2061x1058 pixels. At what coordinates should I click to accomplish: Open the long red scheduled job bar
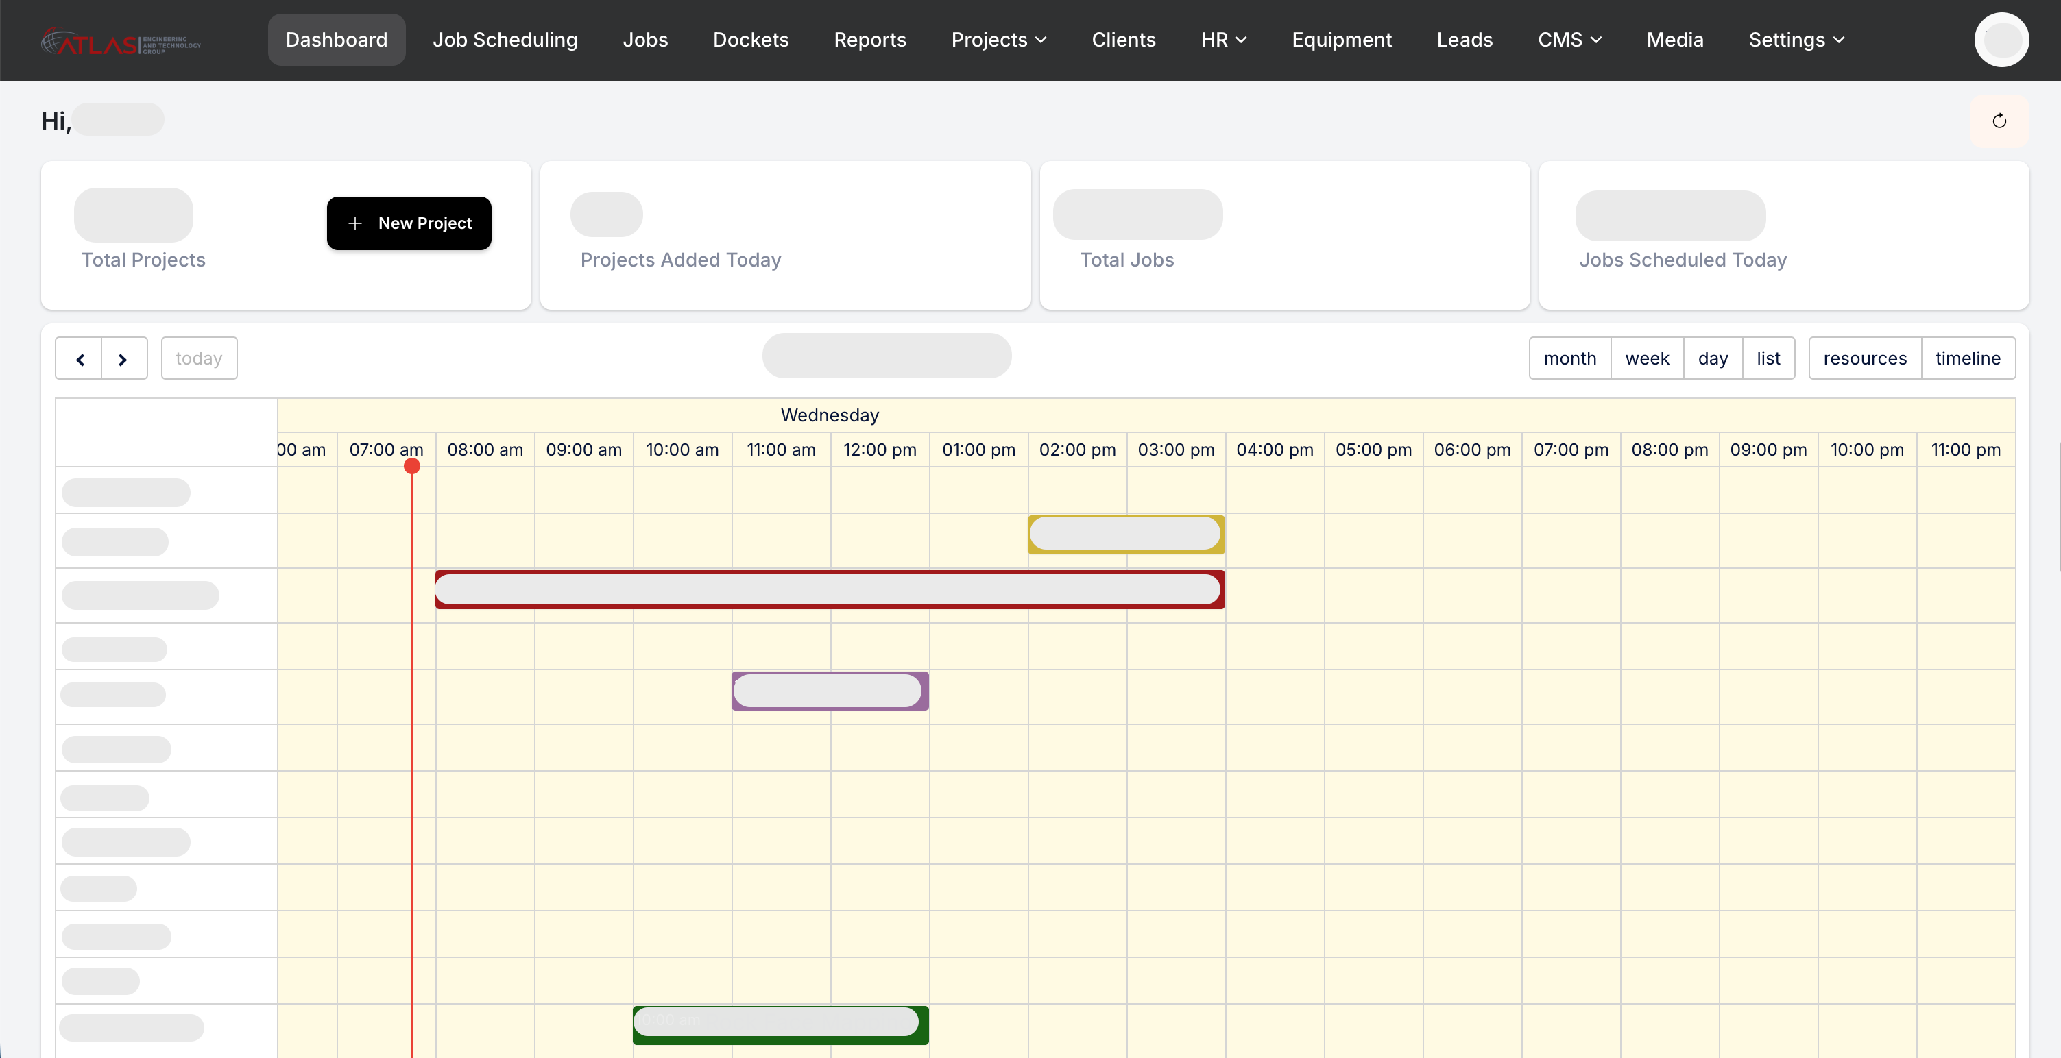tap(829, 589)
